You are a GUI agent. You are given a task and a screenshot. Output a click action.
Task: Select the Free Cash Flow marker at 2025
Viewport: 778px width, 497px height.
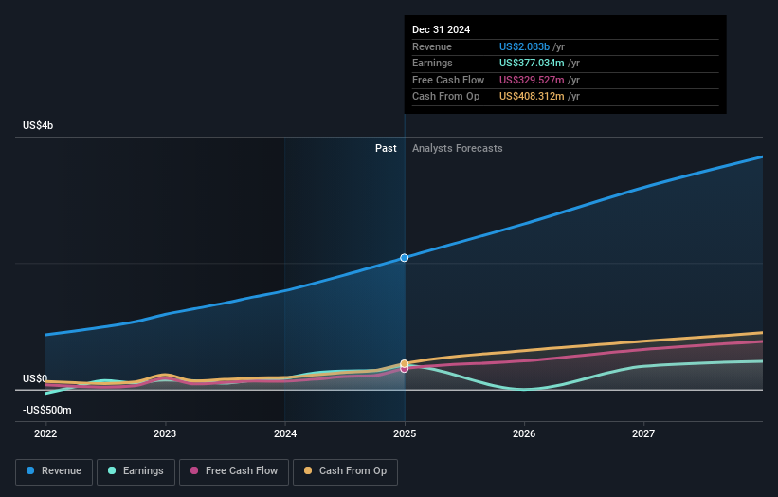tap(405, 369)
